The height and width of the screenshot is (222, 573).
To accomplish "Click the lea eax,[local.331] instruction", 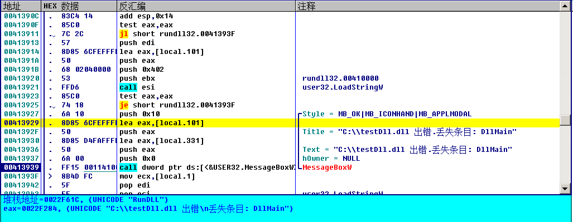I will 161,141.
